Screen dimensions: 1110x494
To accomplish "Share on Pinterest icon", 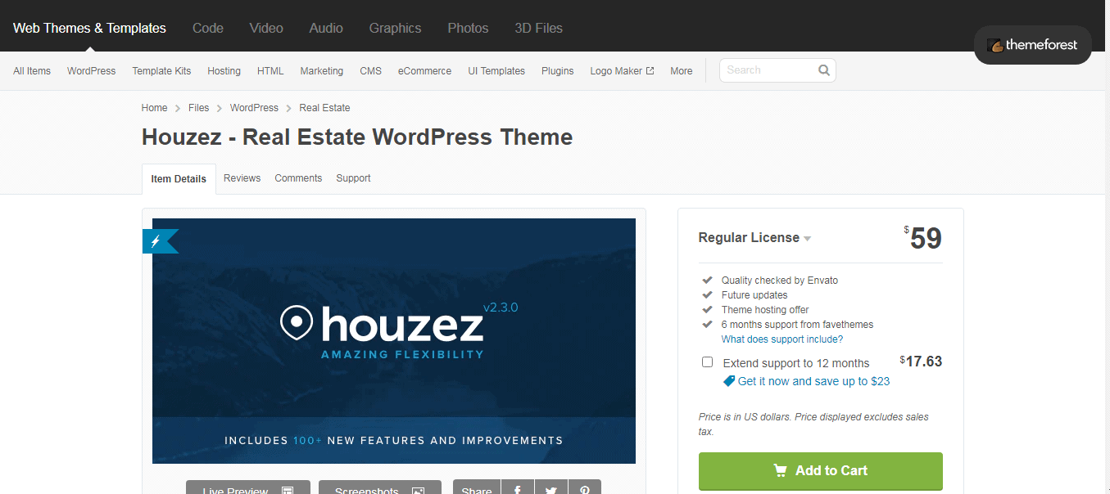I will click(x=585, y=489).
